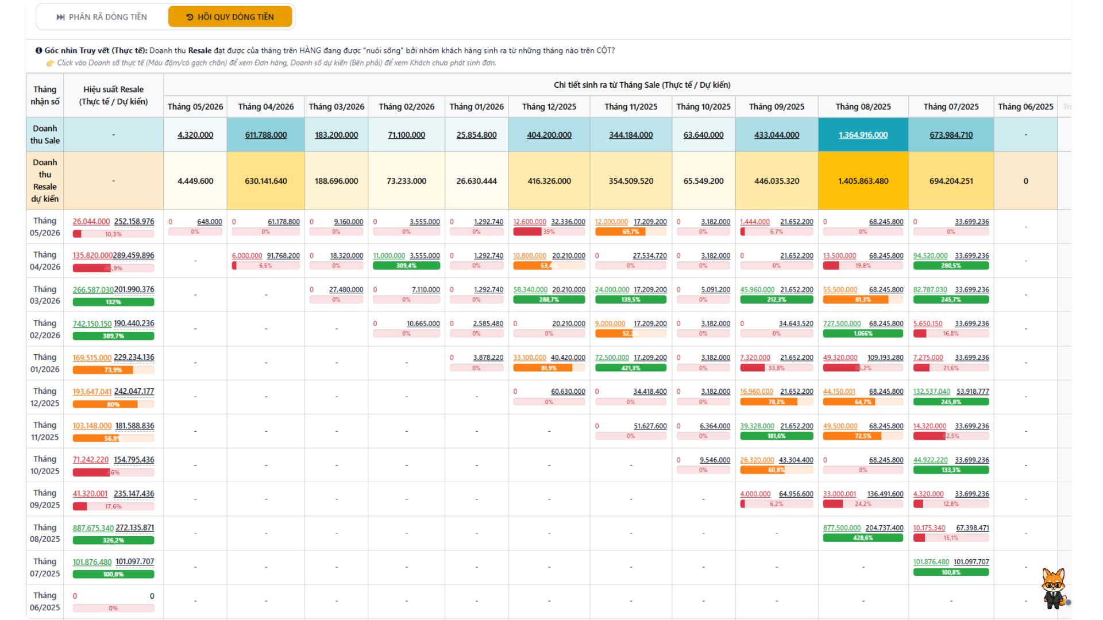Select the Hồi quy dòng tiền tab

click(230, 17)
